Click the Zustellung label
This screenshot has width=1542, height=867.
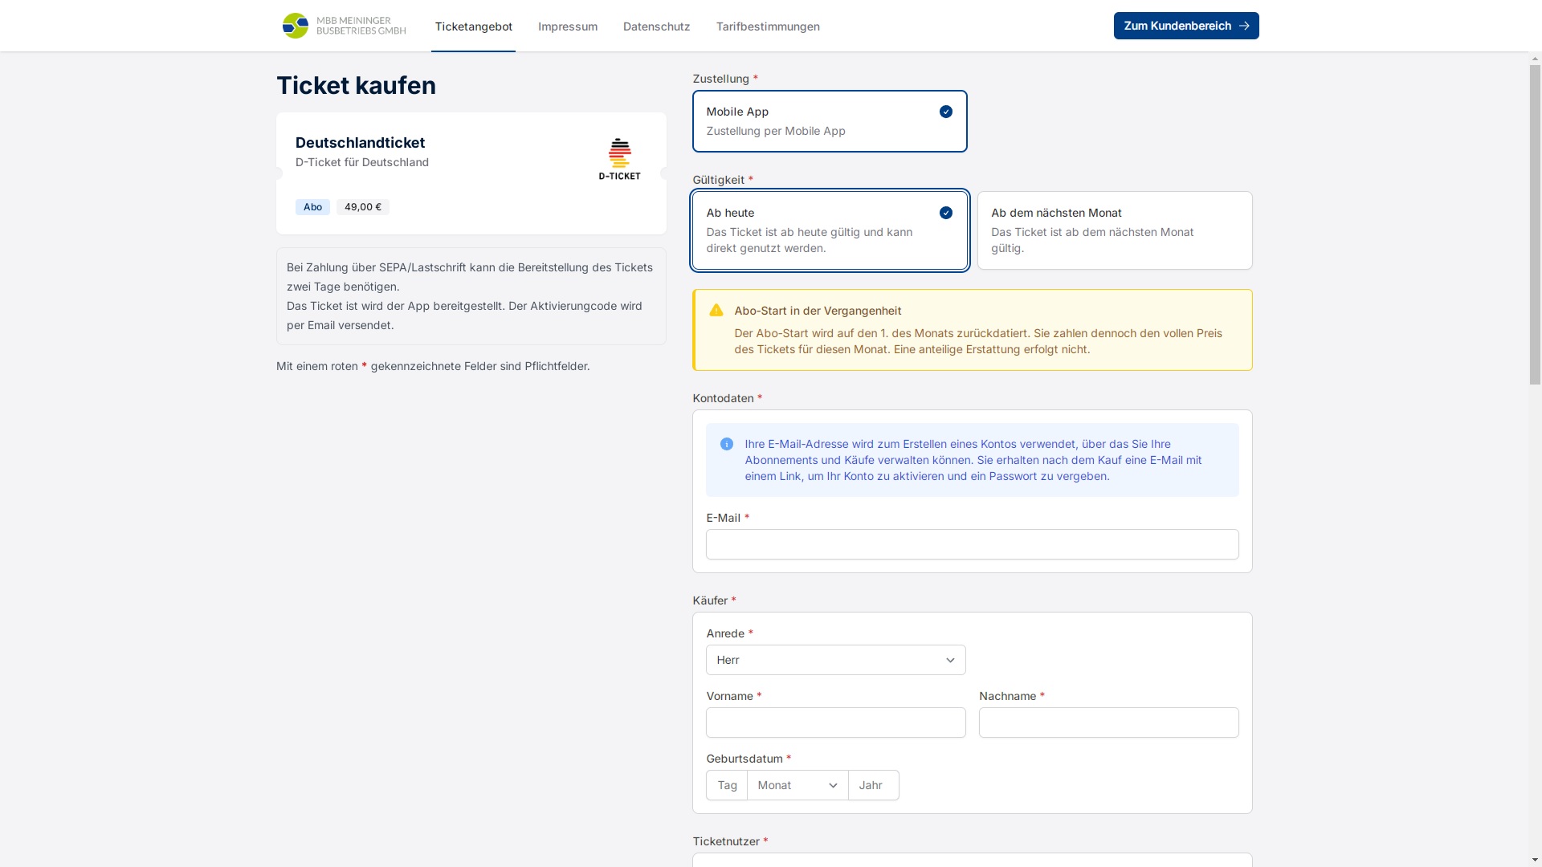tap(720, 79)
